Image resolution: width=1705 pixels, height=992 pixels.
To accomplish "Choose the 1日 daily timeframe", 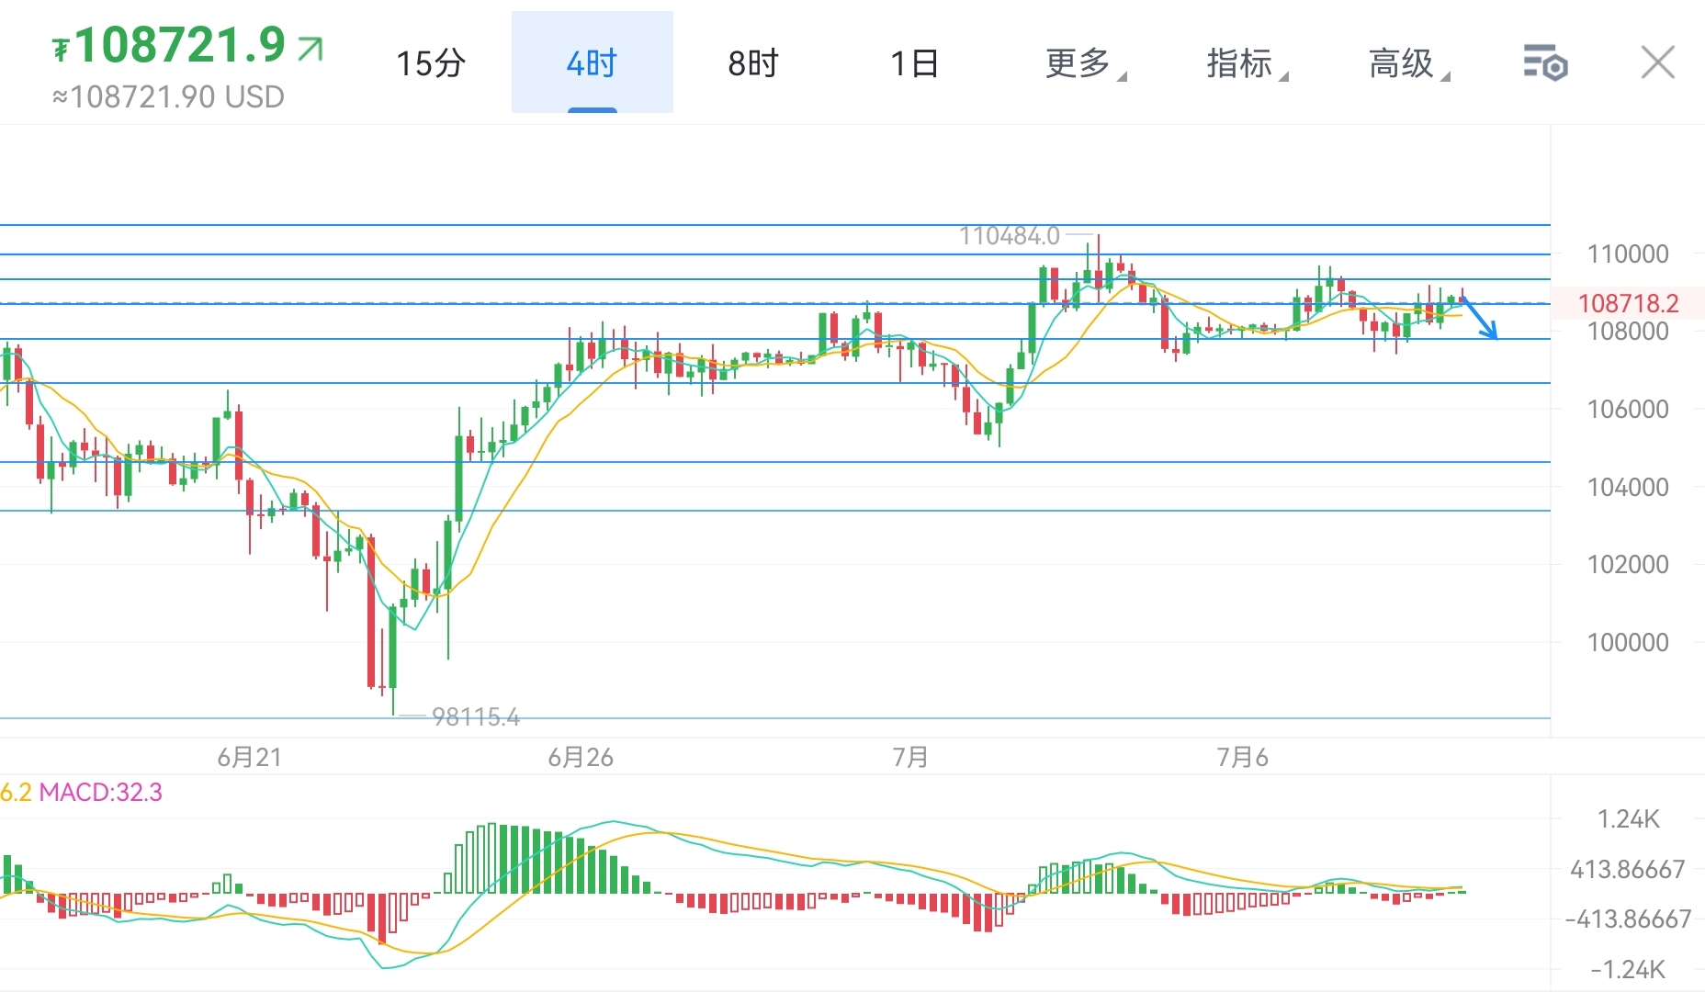I will point(914,63).
